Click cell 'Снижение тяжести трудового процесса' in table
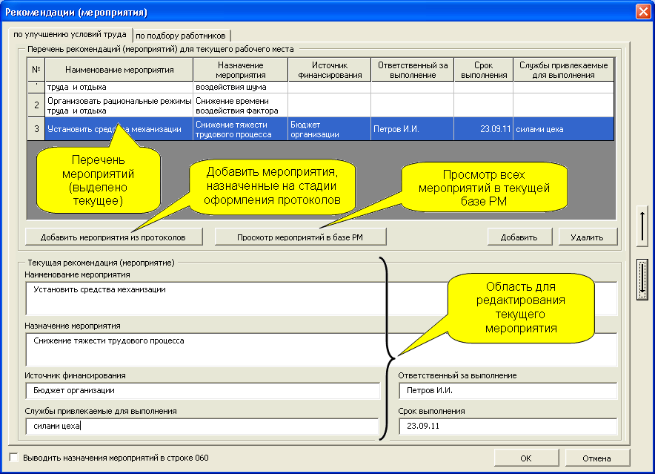The image size is (655, 474). [x=241, y=129]
